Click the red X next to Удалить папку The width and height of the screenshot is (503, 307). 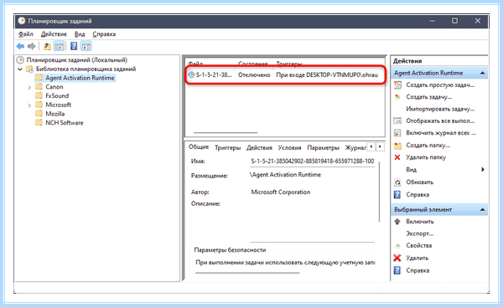397,157
